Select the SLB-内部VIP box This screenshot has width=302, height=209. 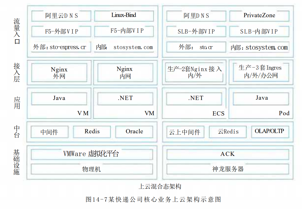(259, 31)
